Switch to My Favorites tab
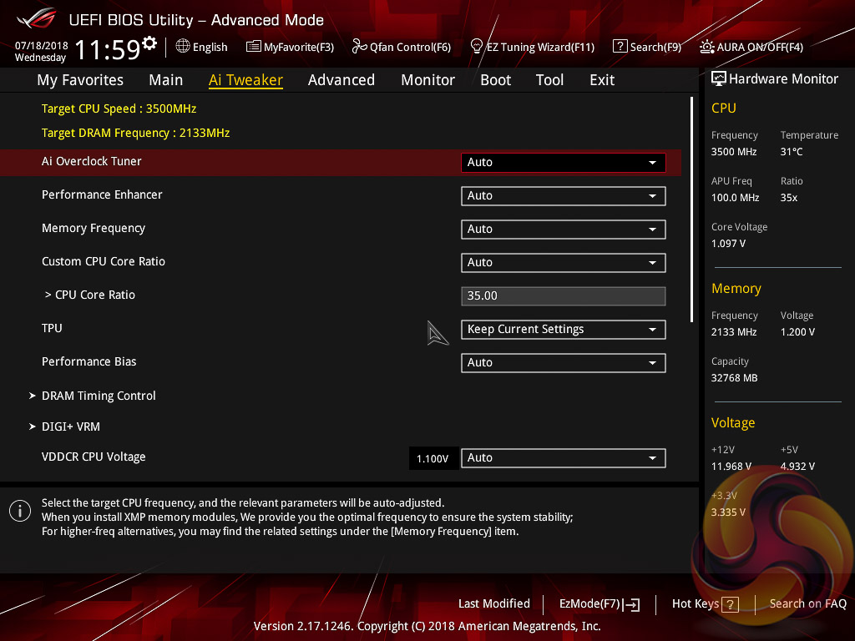Screen dimensions: 855x641 point(80,80)
